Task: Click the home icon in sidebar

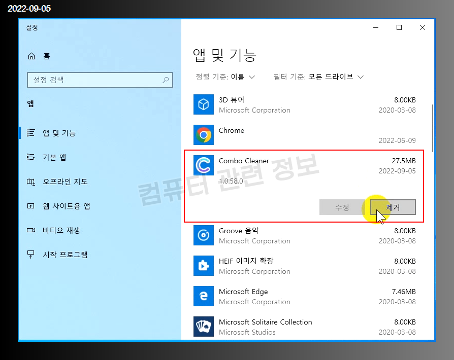Action: [x=31, y=56]
